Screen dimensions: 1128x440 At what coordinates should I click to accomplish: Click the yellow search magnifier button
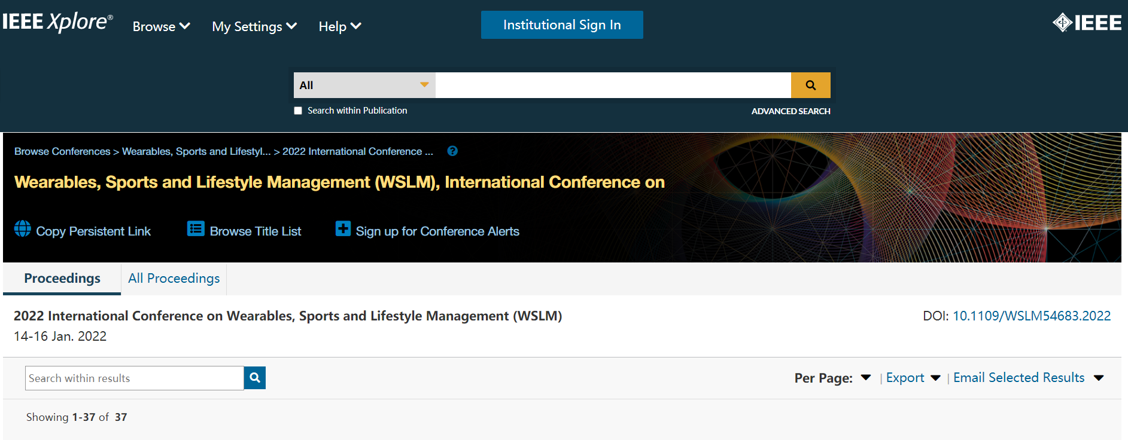point(810,85)
